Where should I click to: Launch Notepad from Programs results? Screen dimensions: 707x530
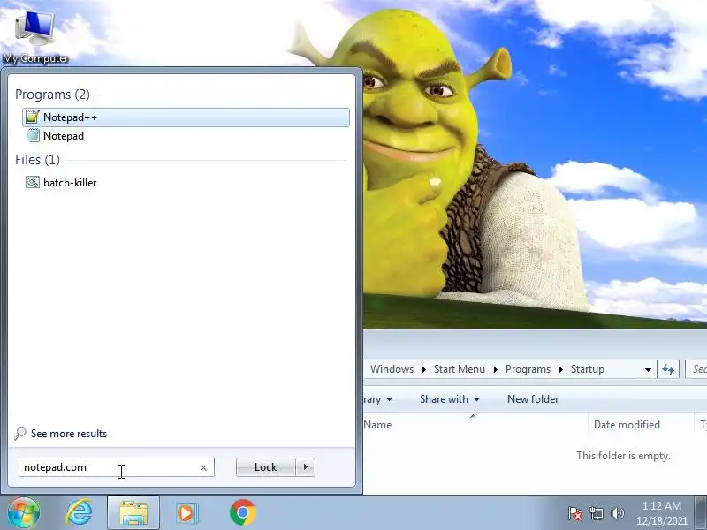click(186, 136)
